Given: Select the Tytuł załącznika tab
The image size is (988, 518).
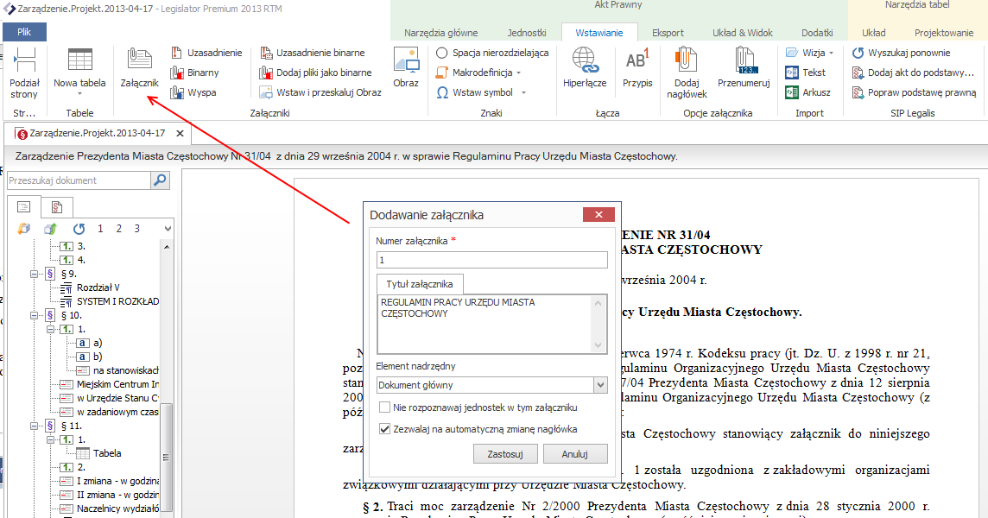Looking at the screenshot, I should [x=420, y=284].
